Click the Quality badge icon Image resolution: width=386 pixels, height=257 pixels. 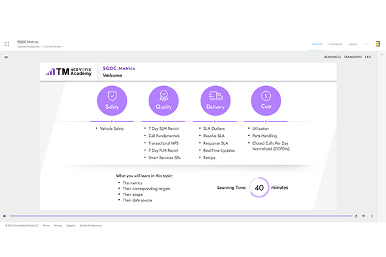163,101
